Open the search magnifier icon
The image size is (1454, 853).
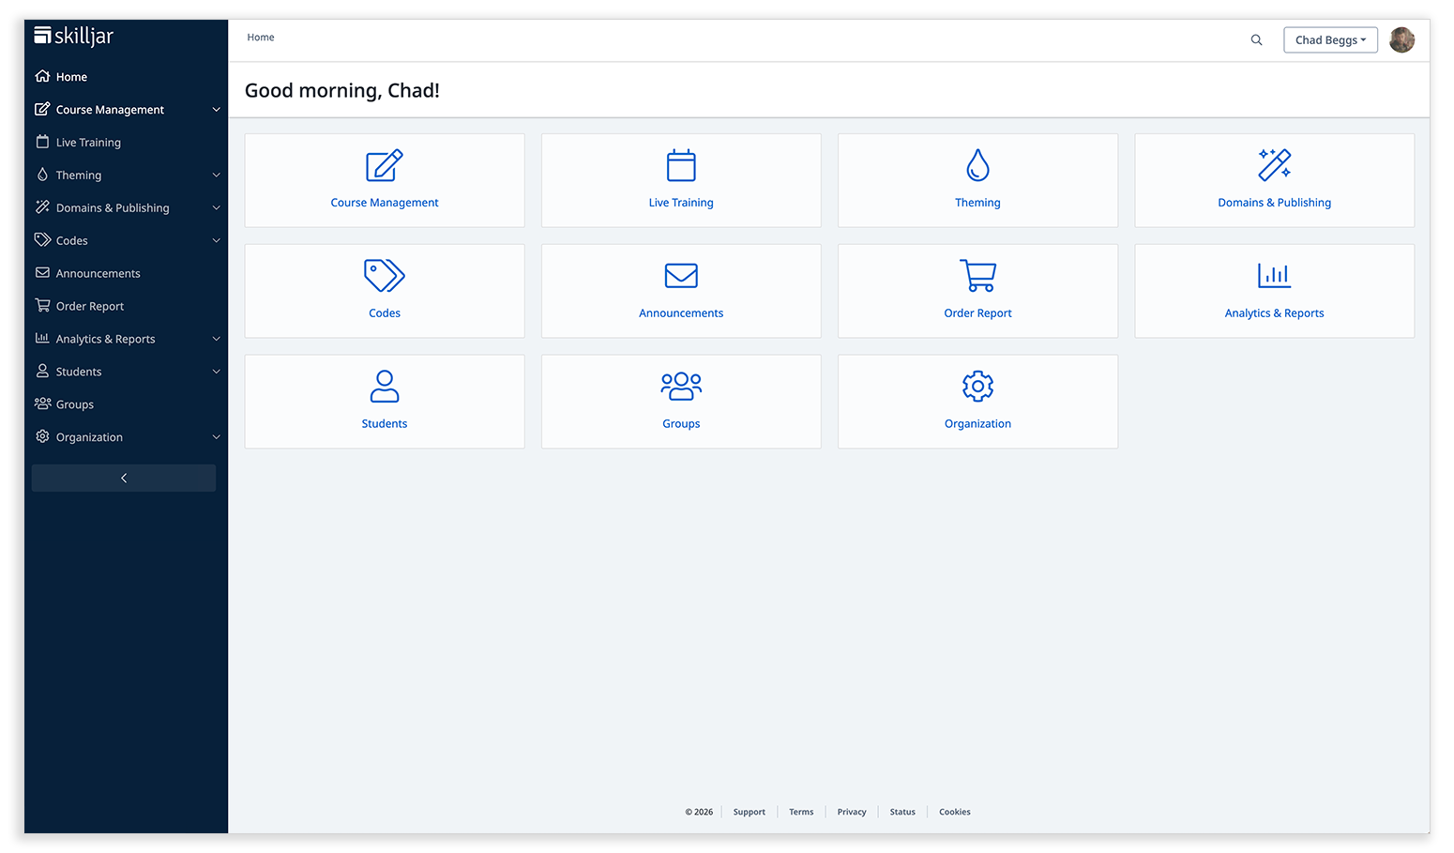point(1256,40)
